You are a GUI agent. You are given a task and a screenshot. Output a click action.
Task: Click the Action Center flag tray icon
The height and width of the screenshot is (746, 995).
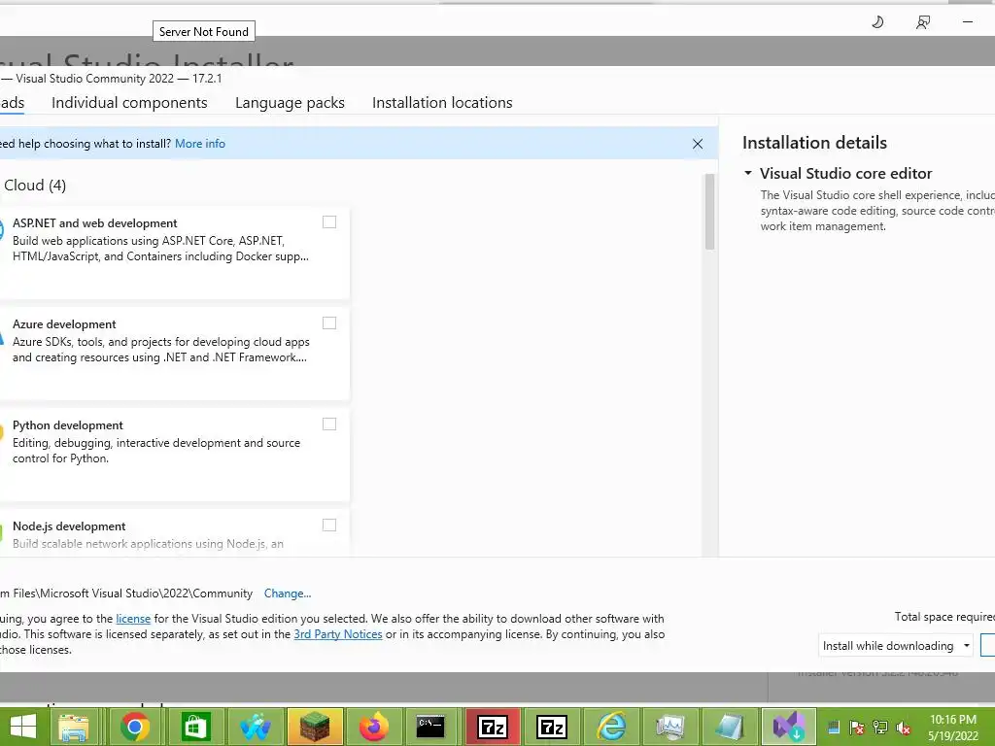[857, 728]
